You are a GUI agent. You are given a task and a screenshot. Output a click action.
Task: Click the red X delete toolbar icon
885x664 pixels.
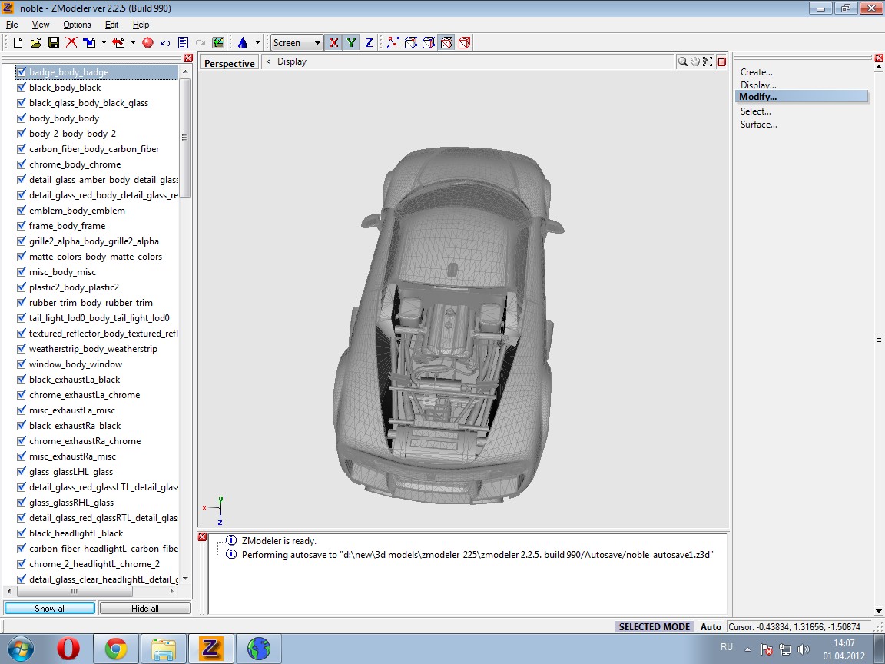[x=71, y=43]
